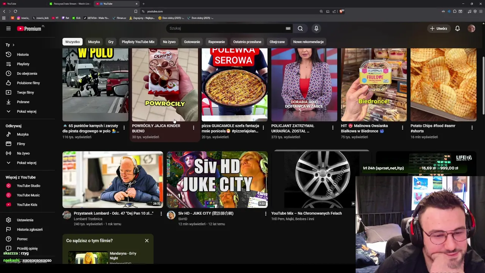Select the Ostatnio przesłane chip

coord(247,42)
